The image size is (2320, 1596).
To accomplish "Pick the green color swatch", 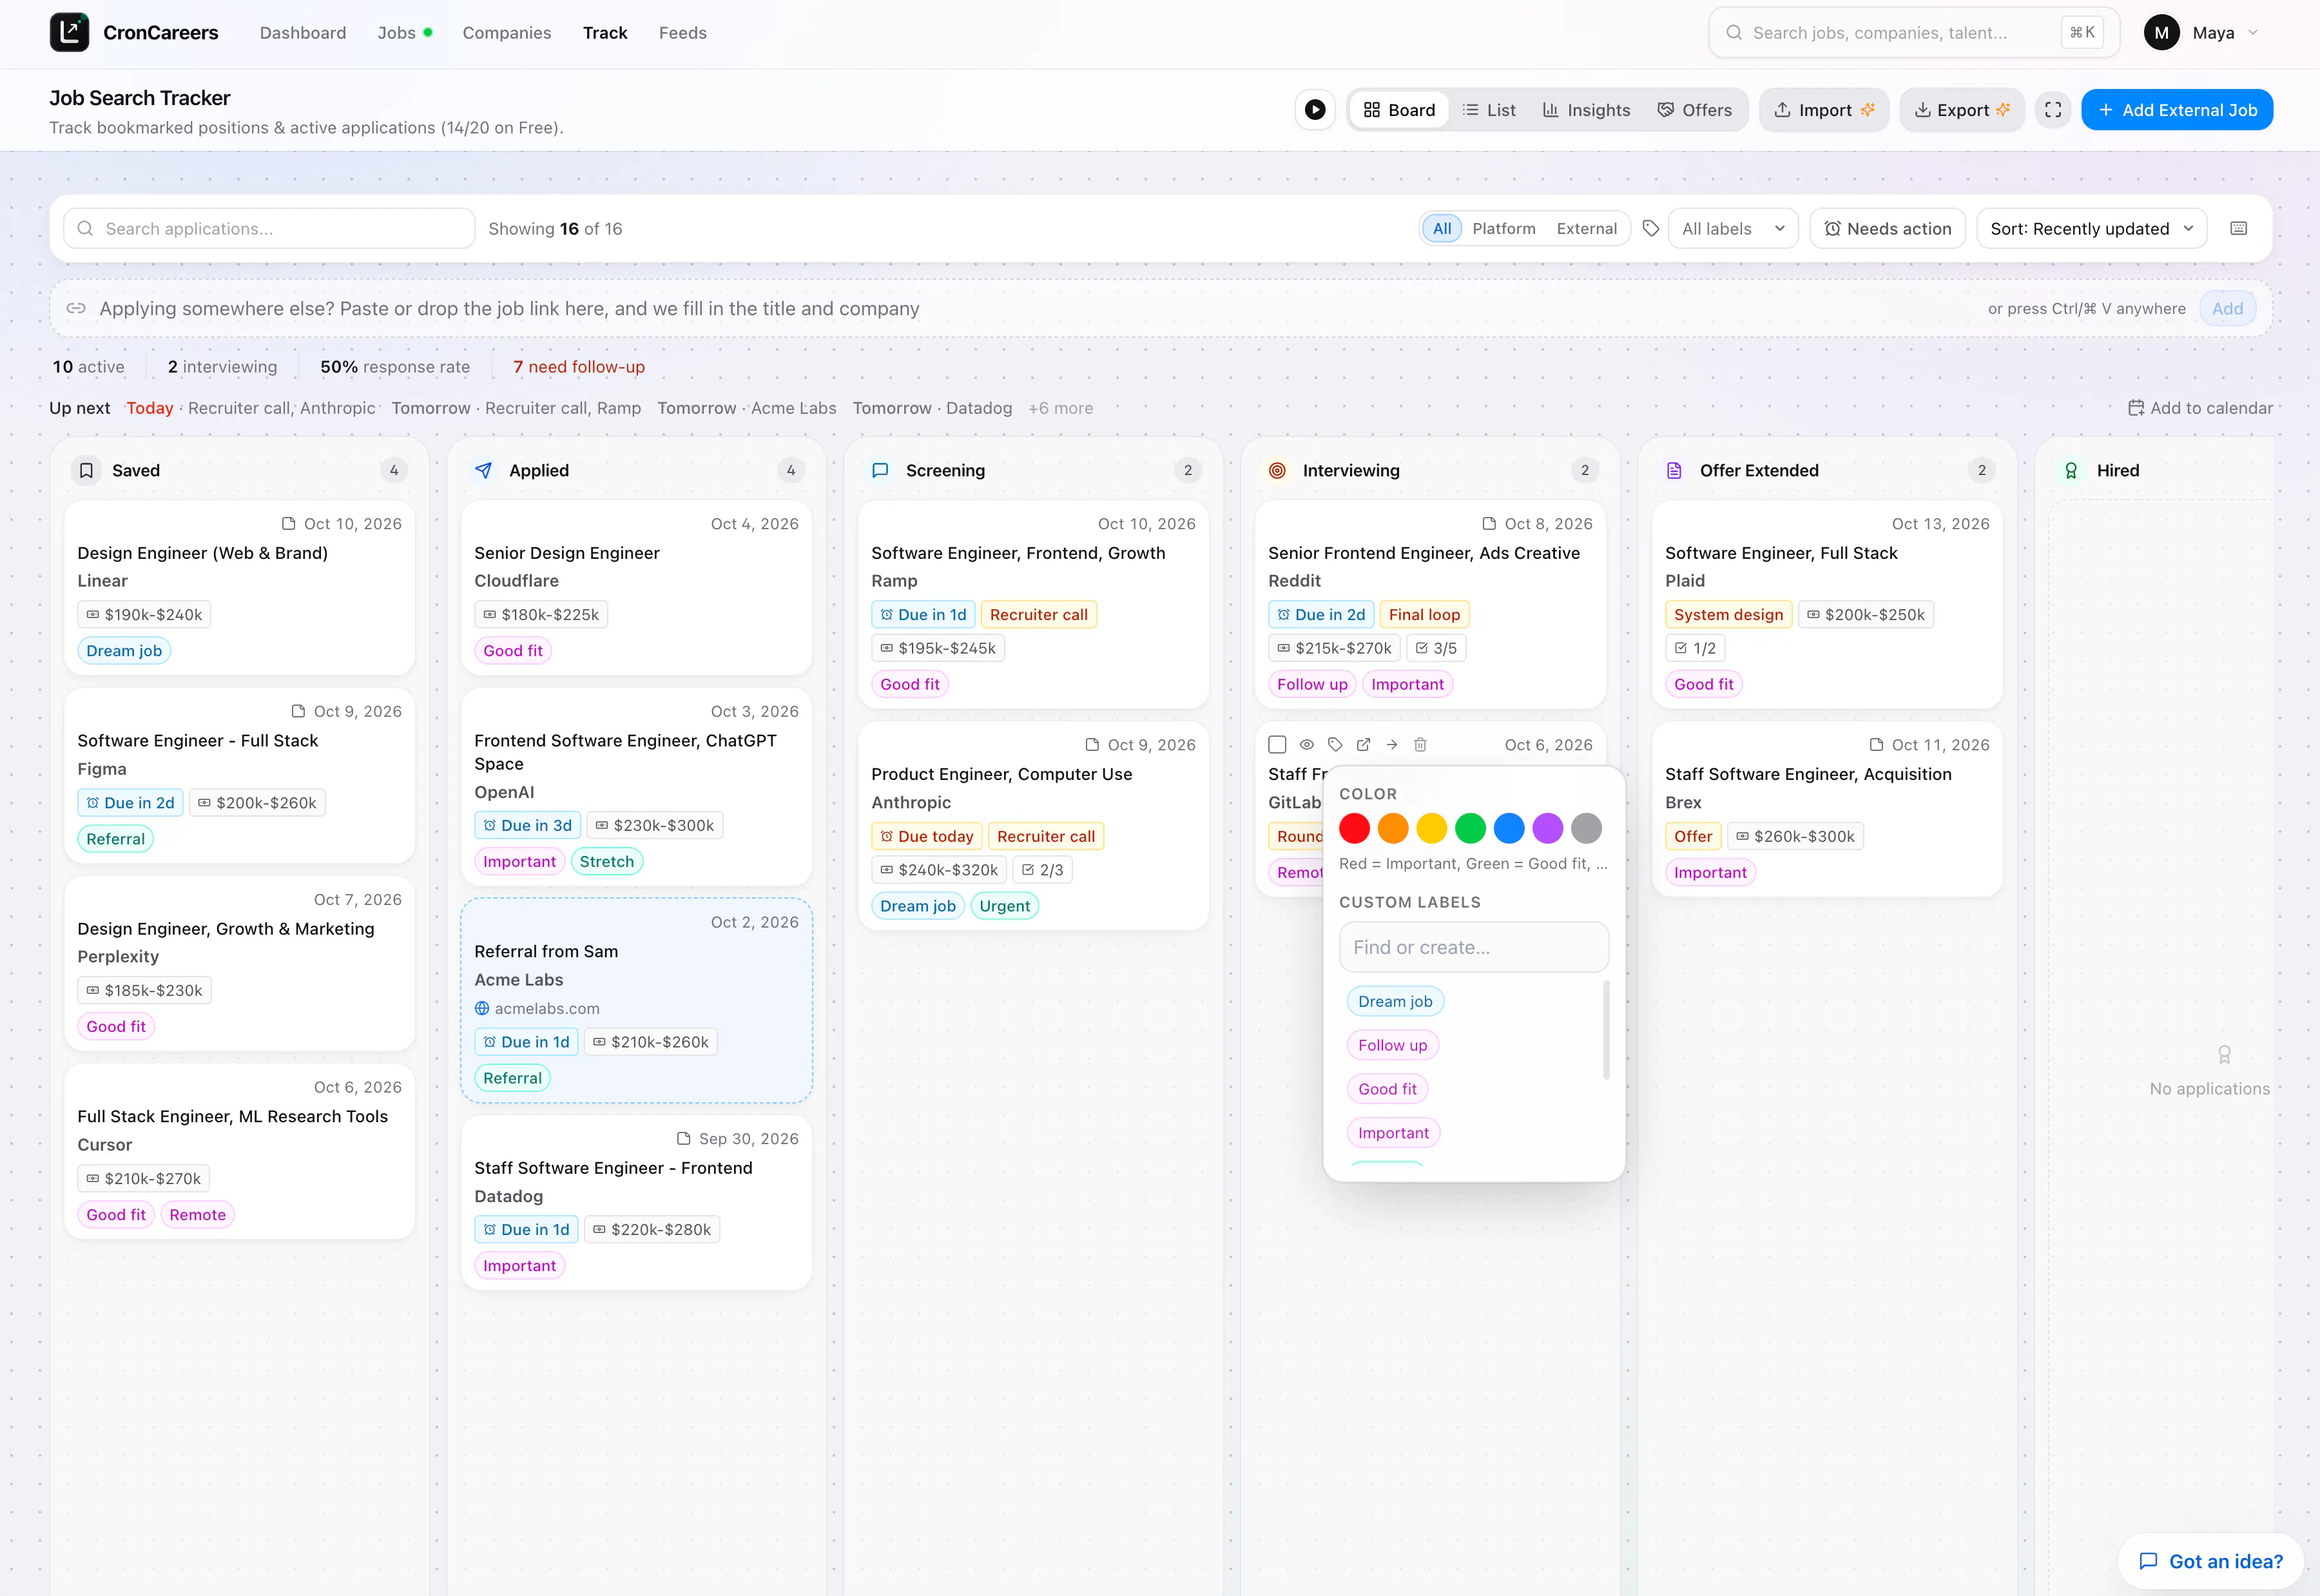I will (x=1471, y=829).
